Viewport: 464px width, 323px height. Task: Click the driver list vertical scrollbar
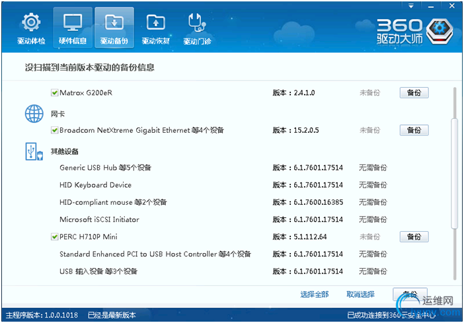[x=454, y=173]
